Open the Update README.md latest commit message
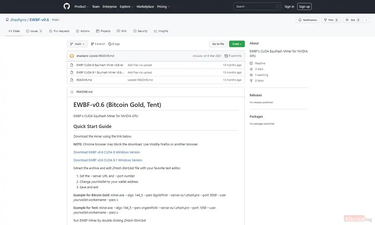Image resolution: width=375 pixels, height=225 pixels. point(101,56)
